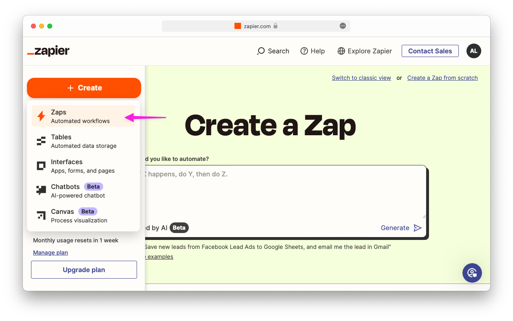Click the Generate button
Image resolution: width=513 pixels, height=321 pixels.
(401, 228)
